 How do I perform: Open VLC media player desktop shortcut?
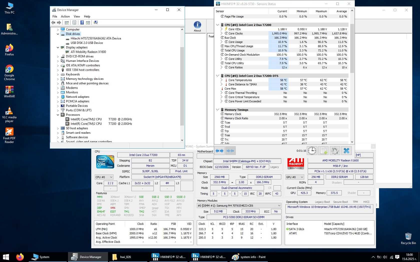tap(9, 115)
